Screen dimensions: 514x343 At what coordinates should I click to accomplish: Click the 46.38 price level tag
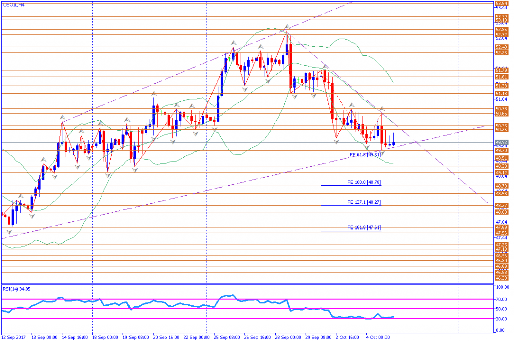501,278
